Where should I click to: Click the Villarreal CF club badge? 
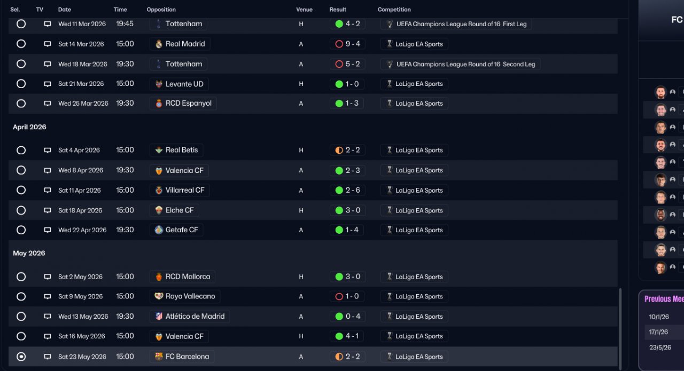point(159,190)
